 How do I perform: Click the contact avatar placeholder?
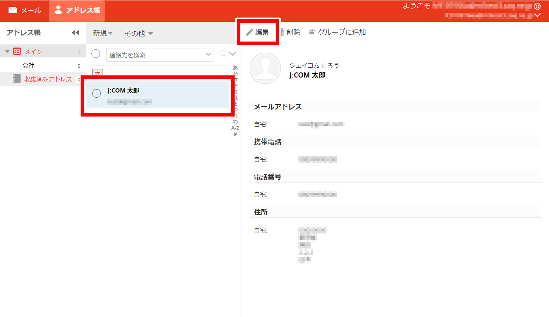[x=265, y=68]
